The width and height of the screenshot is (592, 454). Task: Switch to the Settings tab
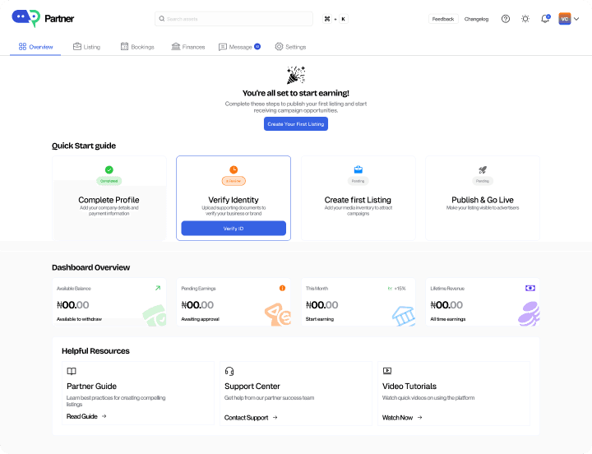pos(290,47)
